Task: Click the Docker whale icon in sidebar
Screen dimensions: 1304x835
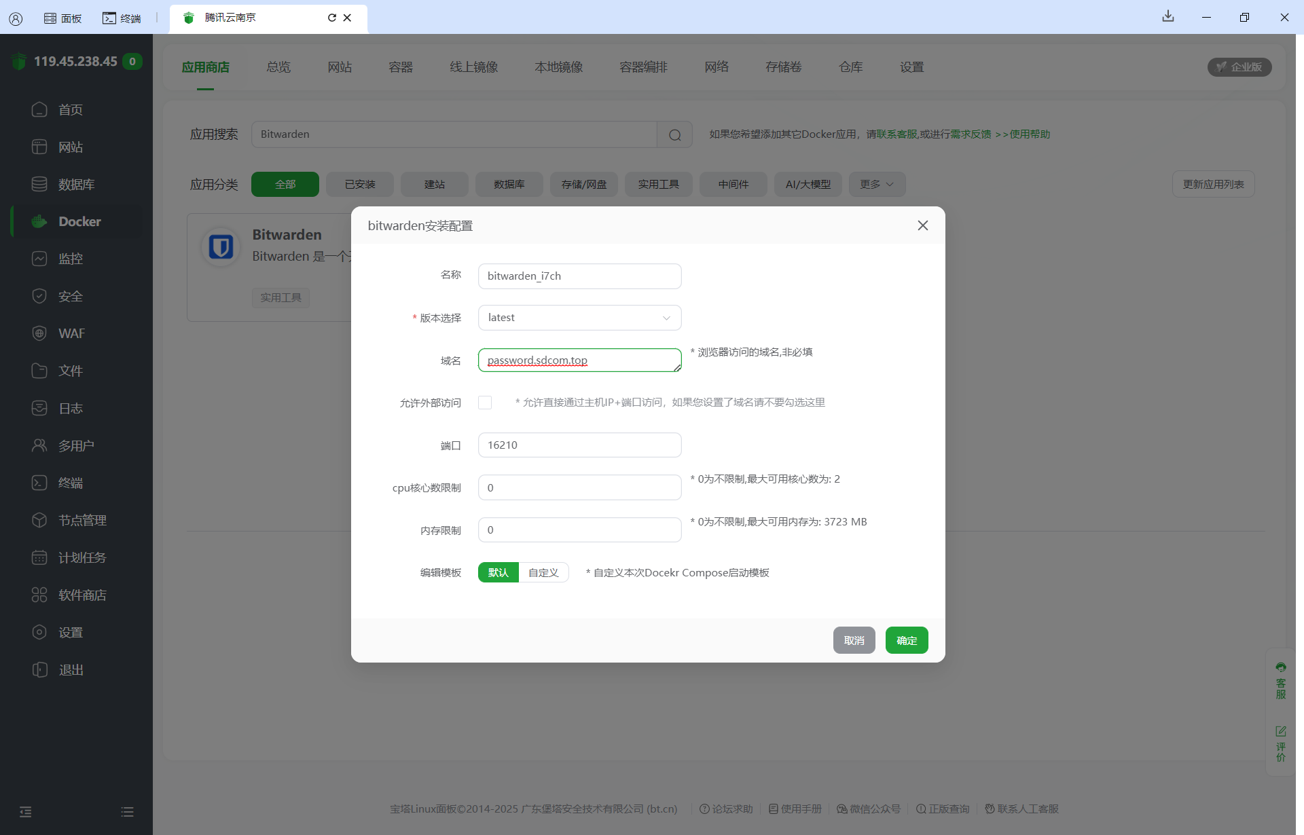Action: tap(39, 221)
